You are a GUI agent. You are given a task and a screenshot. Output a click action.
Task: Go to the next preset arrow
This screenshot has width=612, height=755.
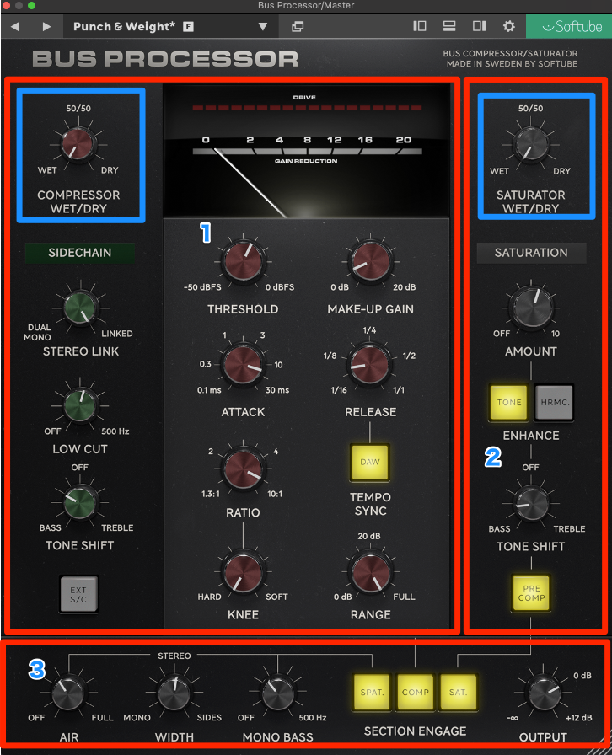point(46,27)
